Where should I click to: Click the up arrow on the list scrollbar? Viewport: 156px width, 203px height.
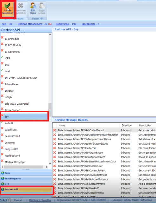50,35
